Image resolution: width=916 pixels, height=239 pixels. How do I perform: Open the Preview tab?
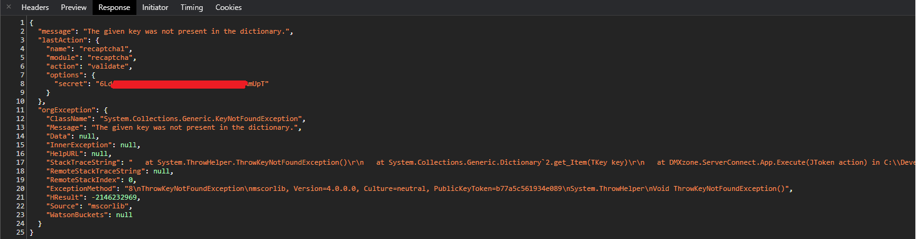(x=74, y=7)
